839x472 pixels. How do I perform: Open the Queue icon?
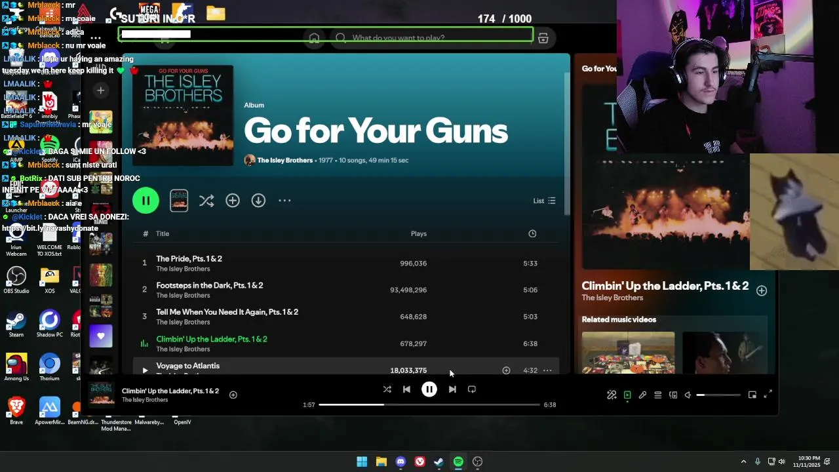[657, 395]
